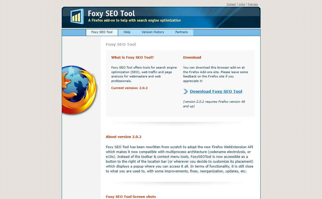Image resolution: width=322 pixels, height=199 pixels.
Task: Click the paragraph starting 'Foxy SEO Tool offers tools'
Action: point(144,74)
